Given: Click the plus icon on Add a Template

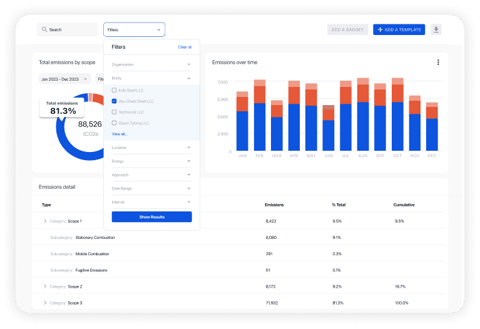Looking at the screenshot, I should click(x=380, y=29).
